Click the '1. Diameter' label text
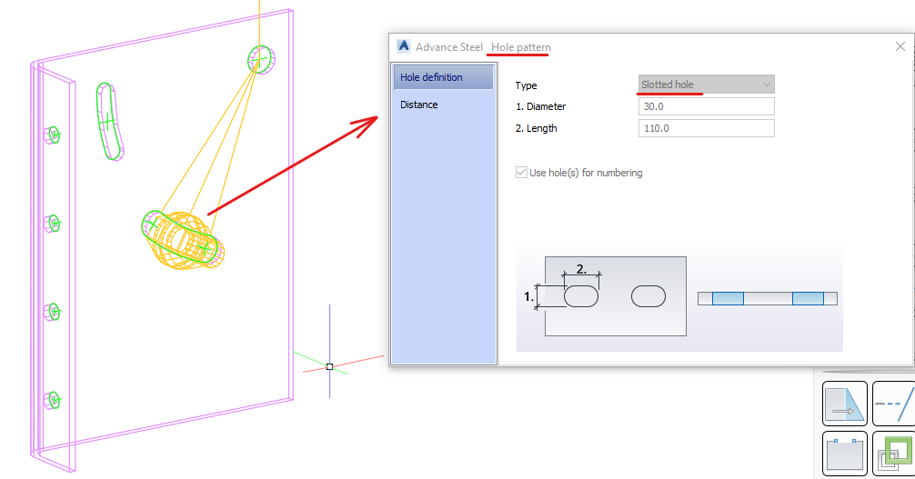The width and height of the screenshot is (915, 479). pyautogui.click(x=540, y=106)
